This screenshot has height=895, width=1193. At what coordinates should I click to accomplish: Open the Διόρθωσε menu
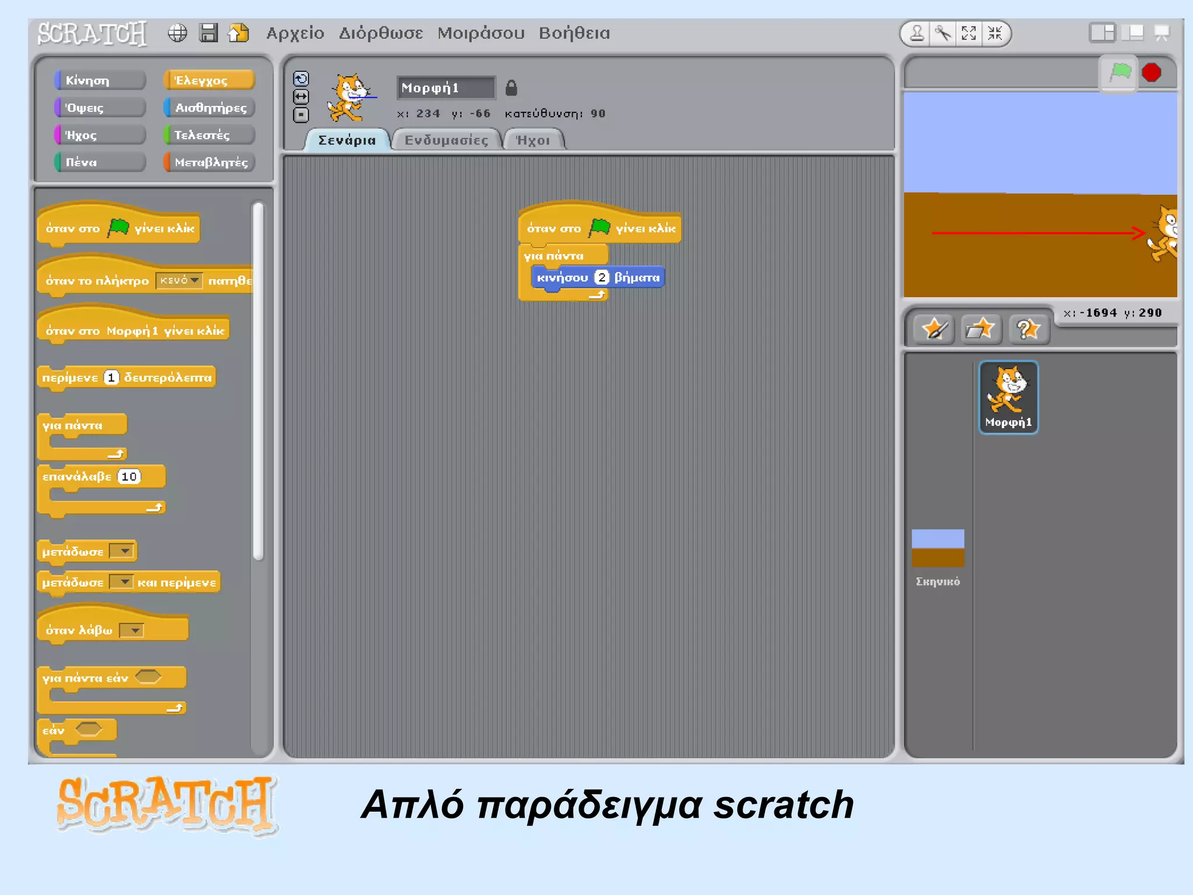click(381, 33)
